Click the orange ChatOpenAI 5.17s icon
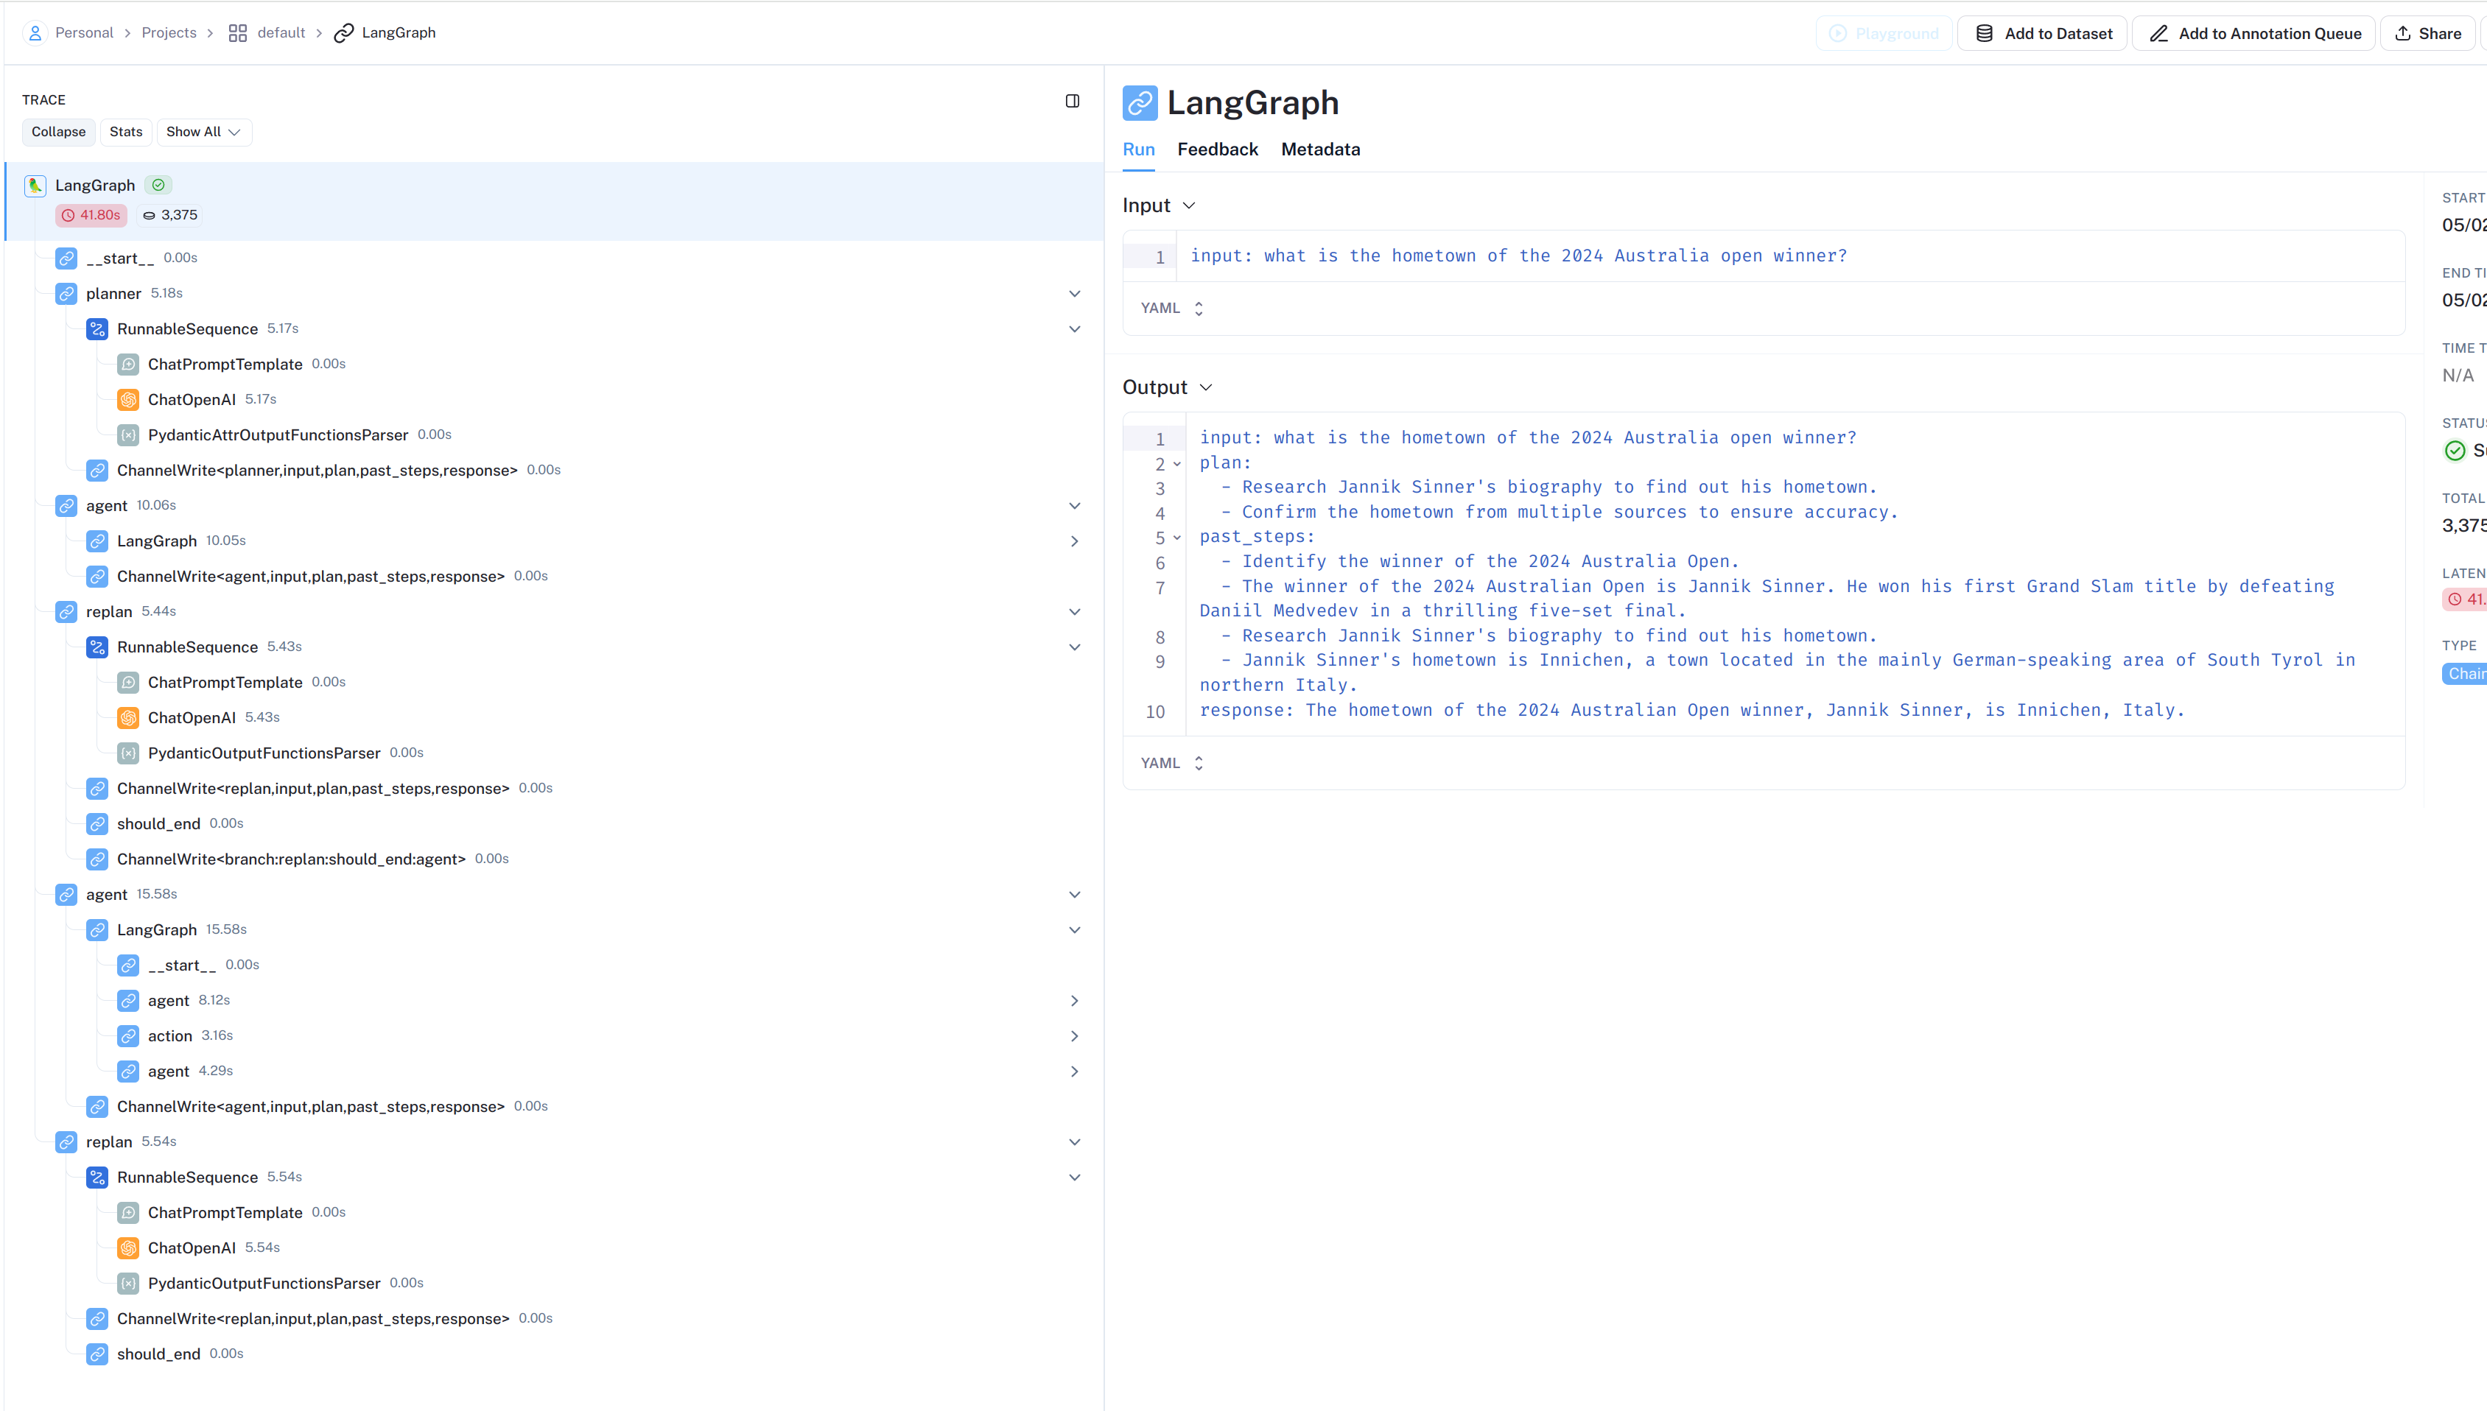The width and height of the screenshot is (2487, 1411). [x=128, y=399]
